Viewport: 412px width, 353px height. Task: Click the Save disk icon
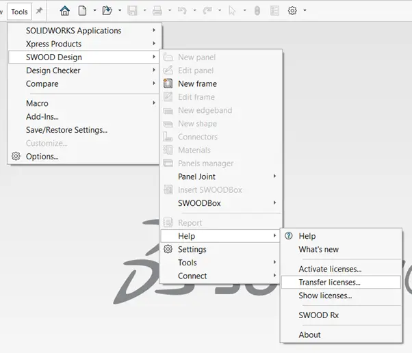[x=132, y=11]
